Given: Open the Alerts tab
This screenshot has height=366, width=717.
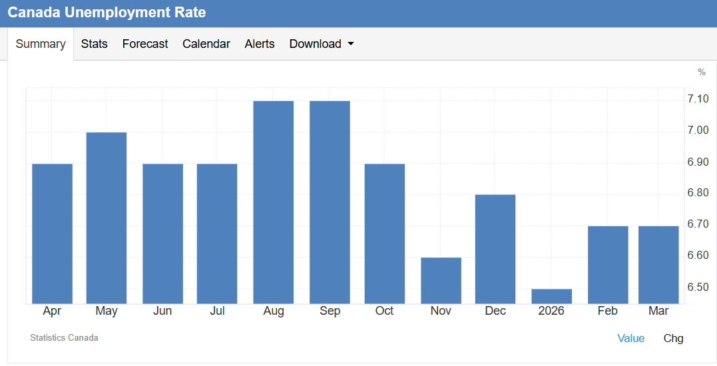Looking at the screenshot, I should pyautogui.click(x=260, y=44).
